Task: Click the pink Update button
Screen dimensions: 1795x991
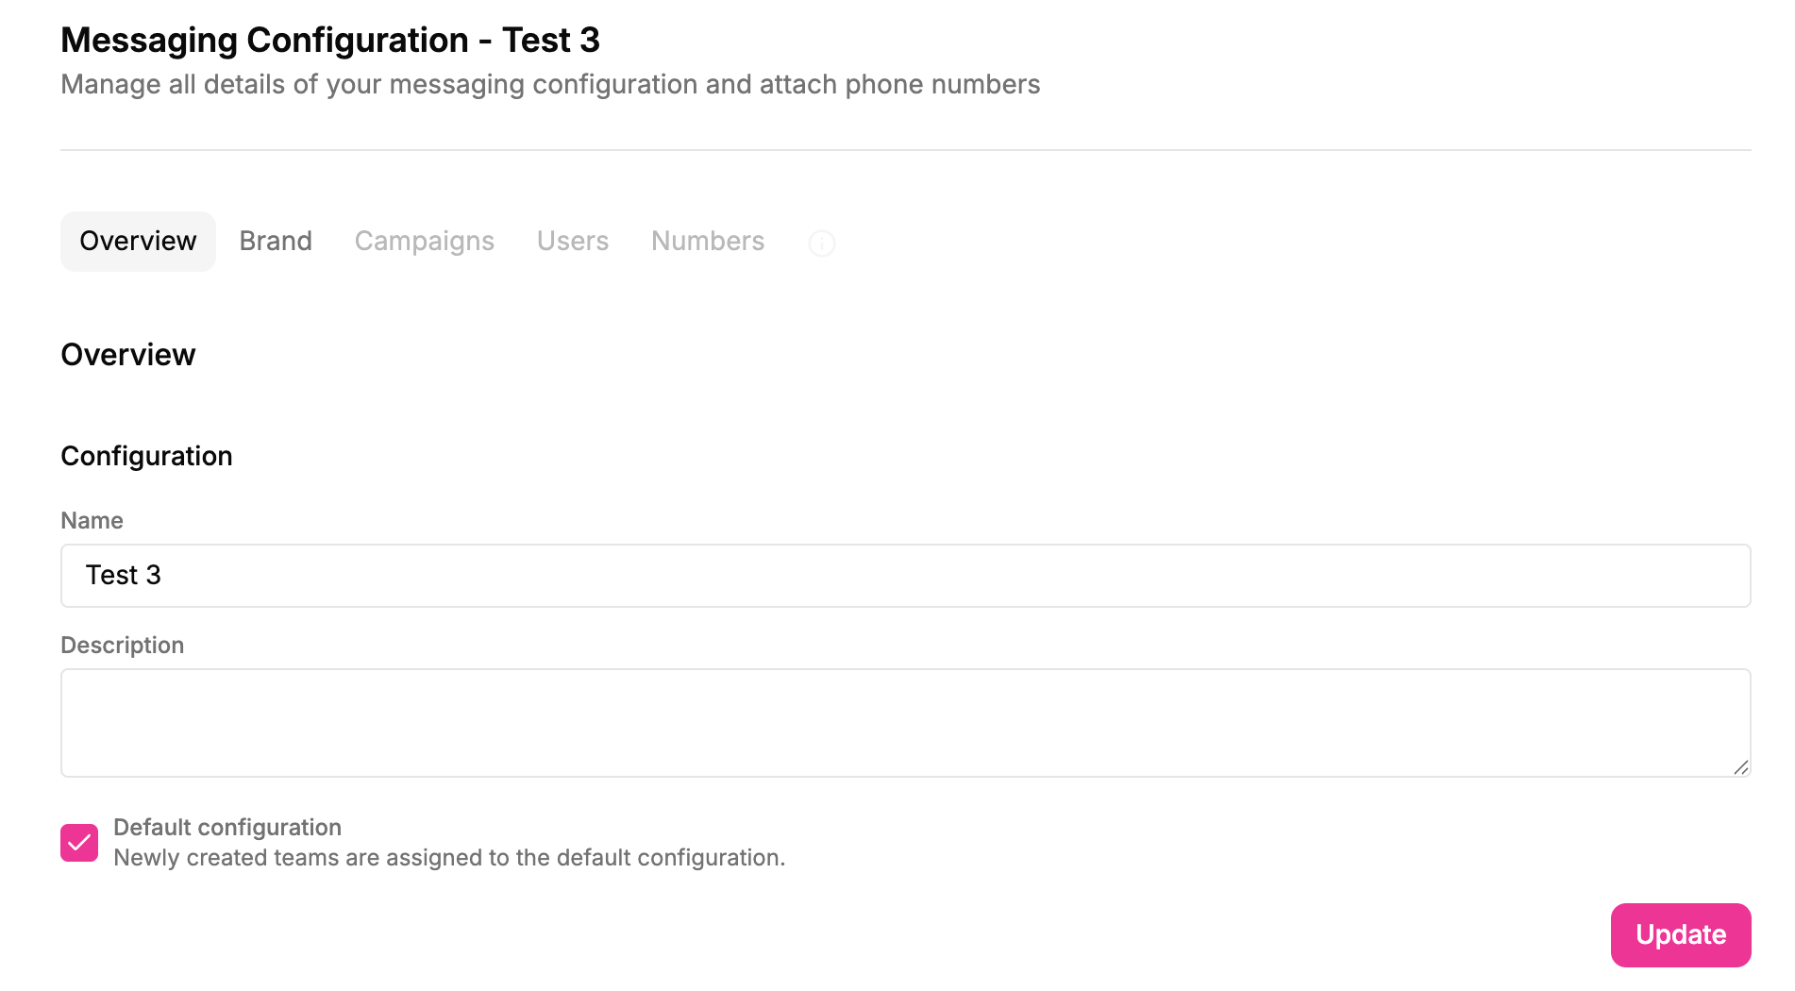Action: pos(1681,935)
